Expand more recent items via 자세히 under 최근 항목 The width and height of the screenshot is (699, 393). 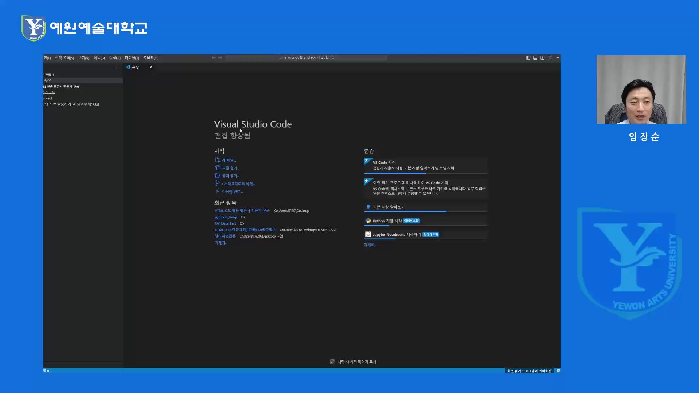click(221, 243)
